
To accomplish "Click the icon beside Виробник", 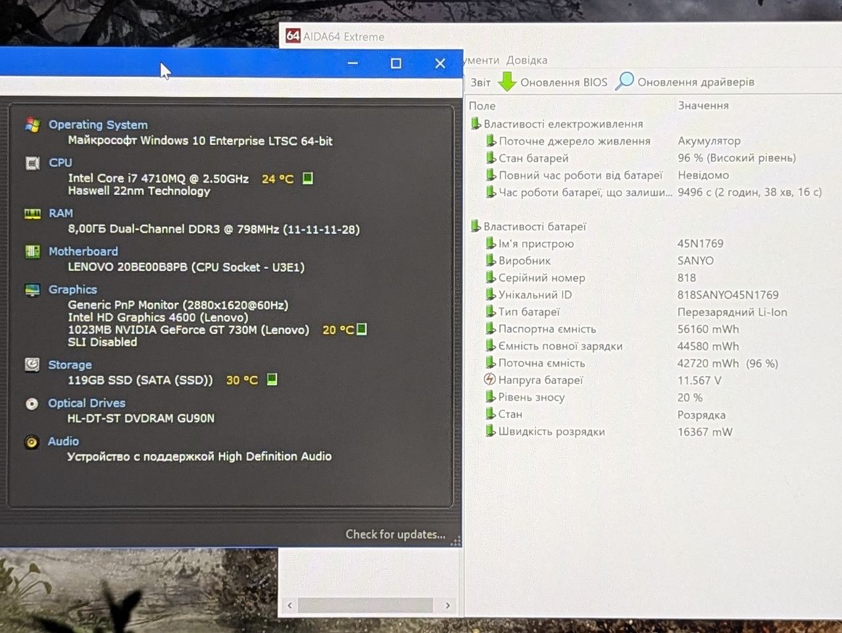I will tap(491, 260).
